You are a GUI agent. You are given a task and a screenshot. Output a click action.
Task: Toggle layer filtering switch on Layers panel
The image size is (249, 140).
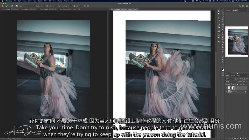tap(247, 78)
